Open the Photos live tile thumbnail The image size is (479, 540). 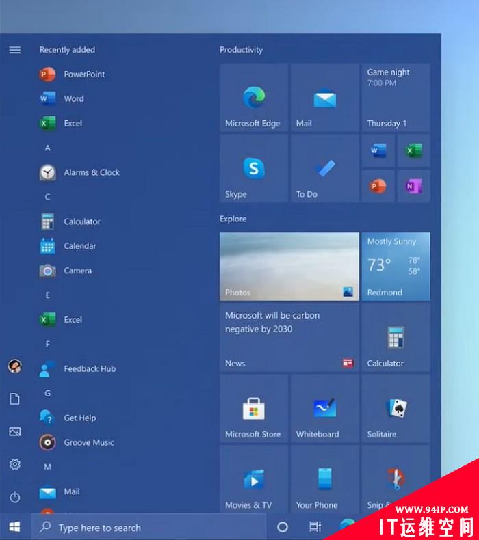click(x=289, y=267)
